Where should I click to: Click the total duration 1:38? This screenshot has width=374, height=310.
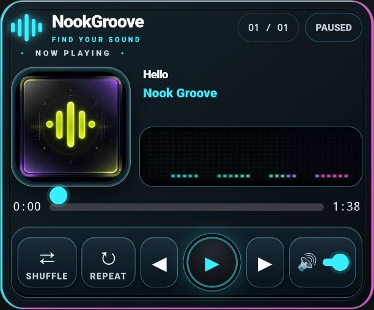pyautogui.click(x=346, y=207)
